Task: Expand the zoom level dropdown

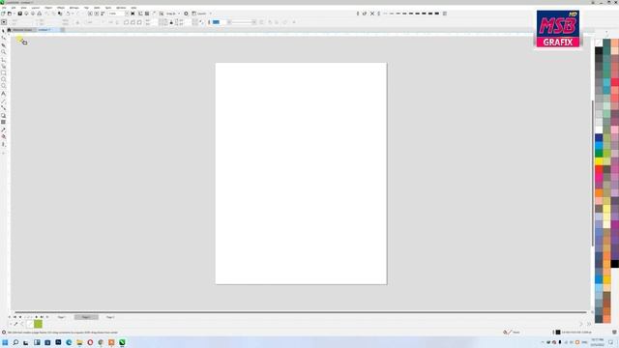Action: coord(127,14)
